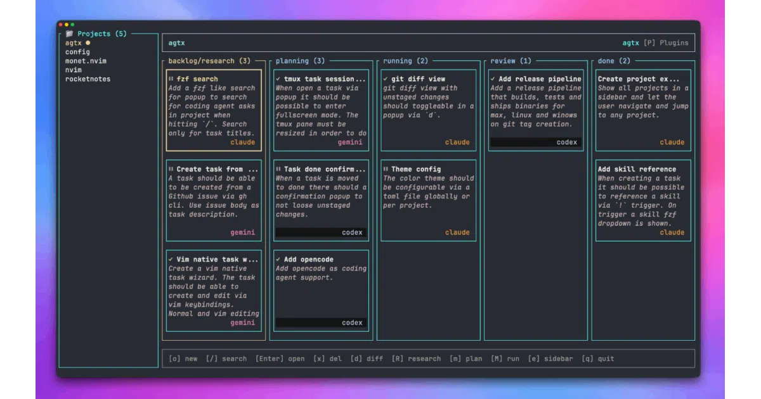761x399 pixels.
Task: Click gemini label on Create task from card
Action: (x=242, y=232)
